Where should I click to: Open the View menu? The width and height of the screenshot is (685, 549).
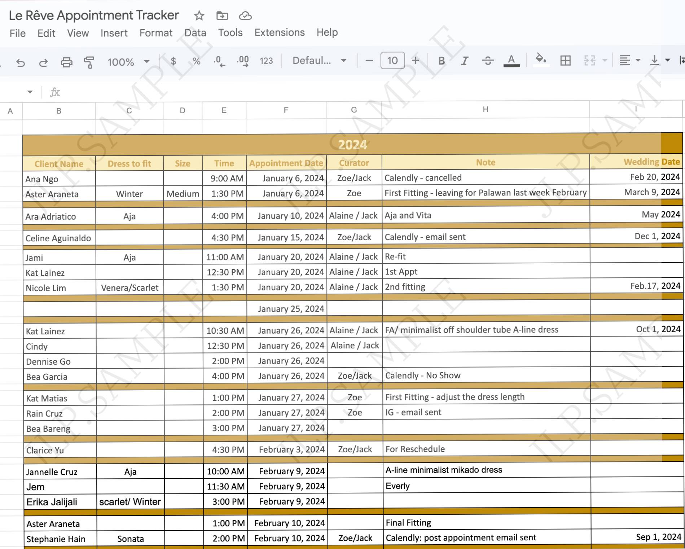coord(78,33)
